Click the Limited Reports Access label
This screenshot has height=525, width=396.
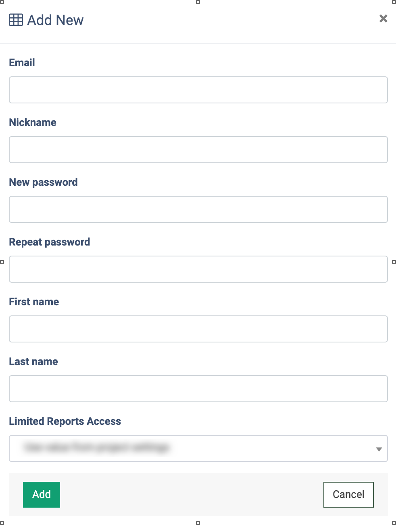point(65,421)
